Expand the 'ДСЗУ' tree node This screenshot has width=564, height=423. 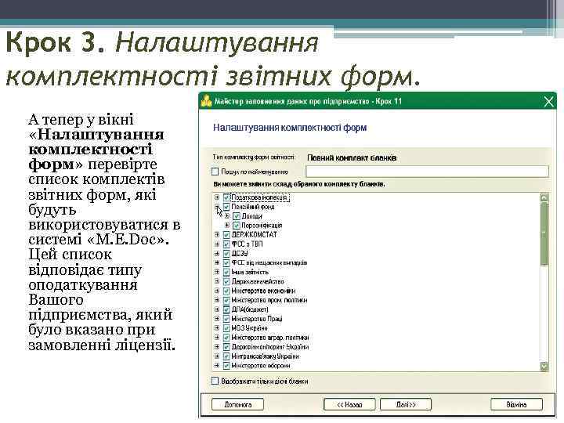pyautogui.click(x=217, y=254)
